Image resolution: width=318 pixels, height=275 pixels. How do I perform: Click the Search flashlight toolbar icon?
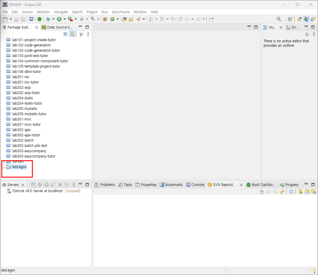tap(138, 19)
